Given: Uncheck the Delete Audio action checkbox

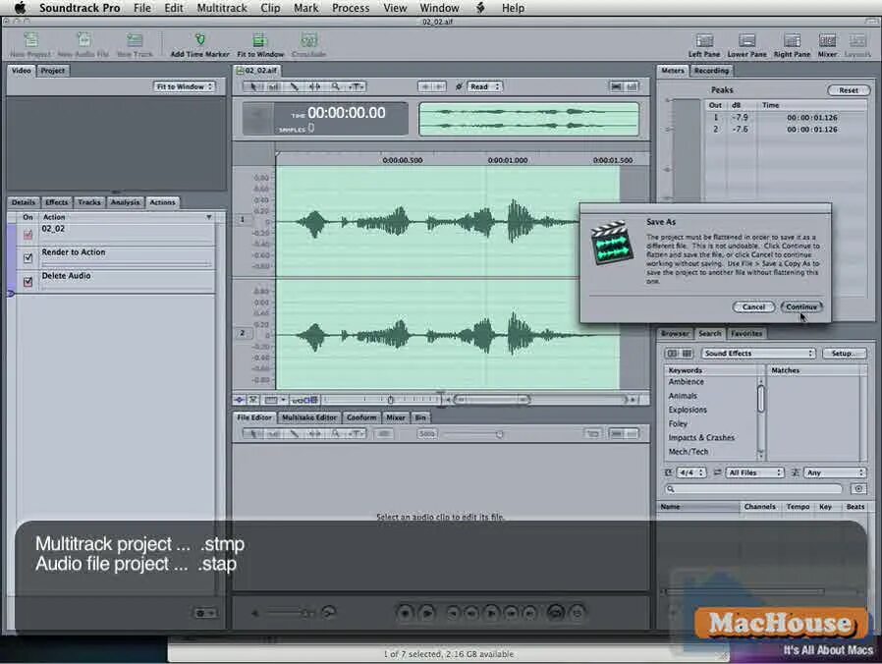Looking at the screenshot, I should pyautogui.click(x=28, y=282).
